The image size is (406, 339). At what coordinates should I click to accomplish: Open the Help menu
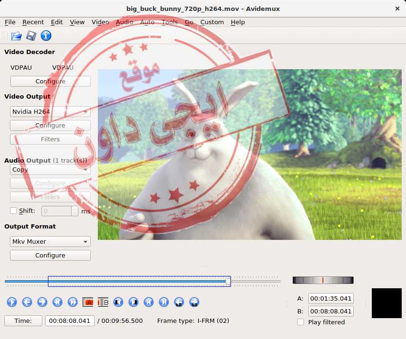[x=238, y=22]
